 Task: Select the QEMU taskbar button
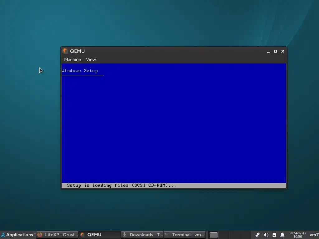coord(100,235)
